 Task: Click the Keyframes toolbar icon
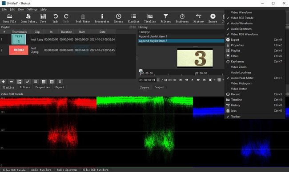click(x=182, y=18)
